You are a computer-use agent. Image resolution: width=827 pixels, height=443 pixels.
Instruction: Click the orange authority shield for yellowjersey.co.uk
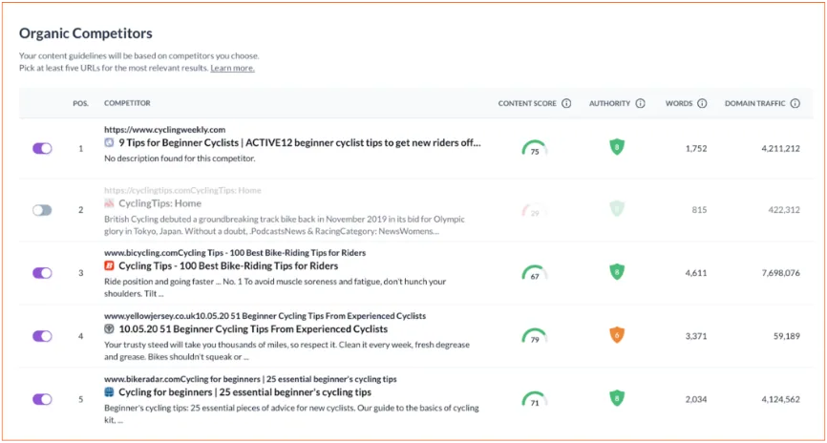point(617,335)
